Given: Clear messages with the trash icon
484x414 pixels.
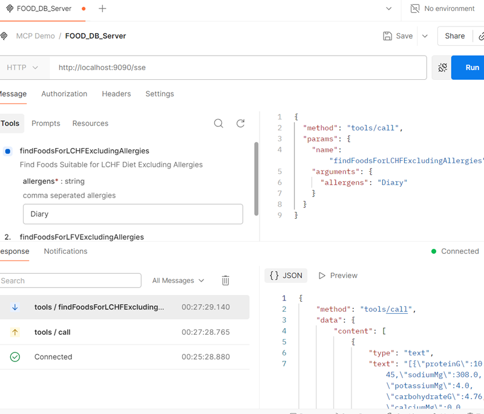Looking at the screenshot, I should tap(226, 280).
